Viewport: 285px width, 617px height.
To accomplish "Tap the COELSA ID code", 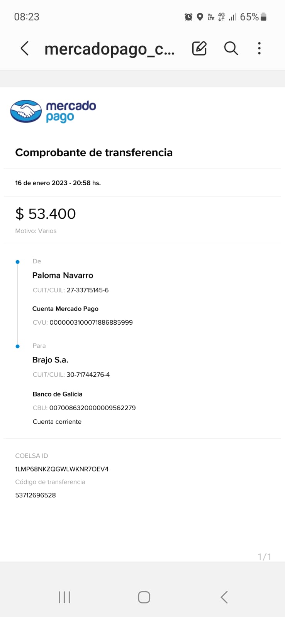I will pos(62,469).
